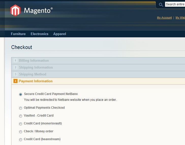Select Check / Money order radio button
Screen dimensions: 185x145
pyautogui.click(x=21, y=132)
